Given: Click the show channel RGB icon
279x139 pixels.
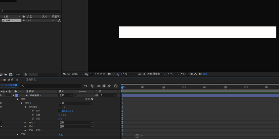Looking at the screenshot, I should [117, 74].
